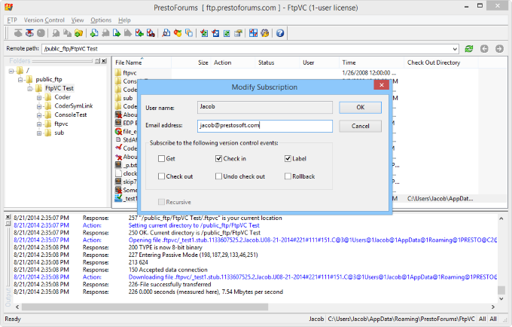Open the Options menu
This screenshot has height=327, width=512.
pyautogui.click(x=101, y=20)
